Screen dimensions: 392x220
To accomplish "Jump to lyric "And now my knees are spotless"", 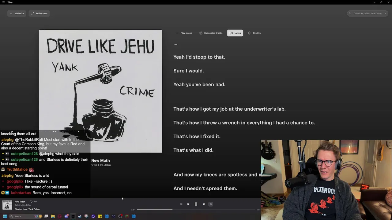I will click(x=217, y=174).
